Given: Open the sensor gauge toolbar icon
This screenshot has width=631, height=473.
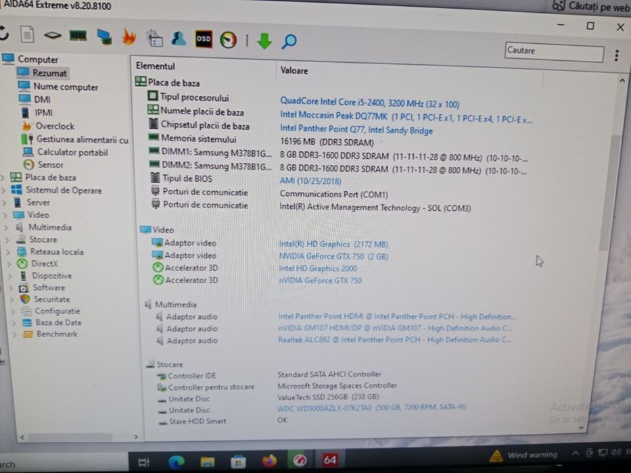Looking at the screenshot, I should 228,40.
